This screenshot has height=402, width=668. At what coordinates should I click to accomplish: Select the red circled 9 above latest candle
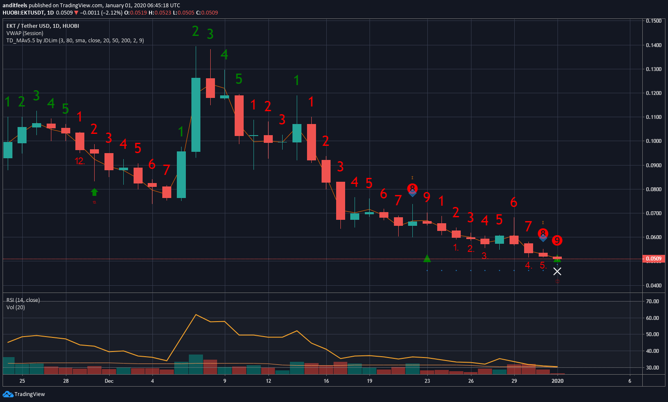pos(557,240)
